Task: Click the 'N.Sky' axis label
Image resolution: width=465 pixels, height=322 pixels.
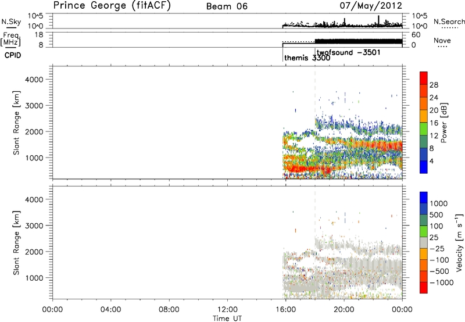Action: pyautogui.click(x=11, y=22)
